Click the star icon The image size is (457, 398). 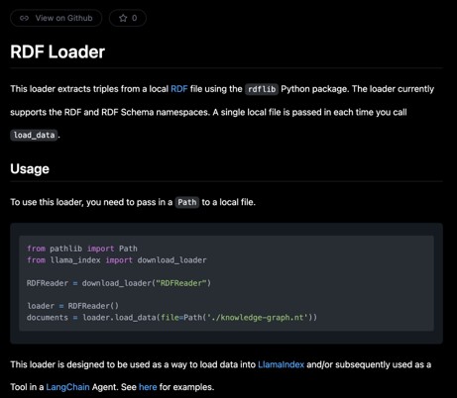click(123, 18)
